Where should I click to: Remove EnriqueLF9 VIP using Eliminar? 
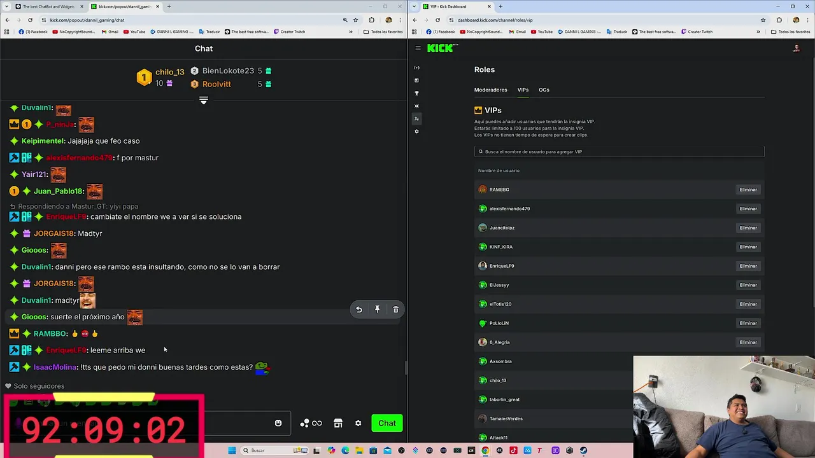point(748,266)
